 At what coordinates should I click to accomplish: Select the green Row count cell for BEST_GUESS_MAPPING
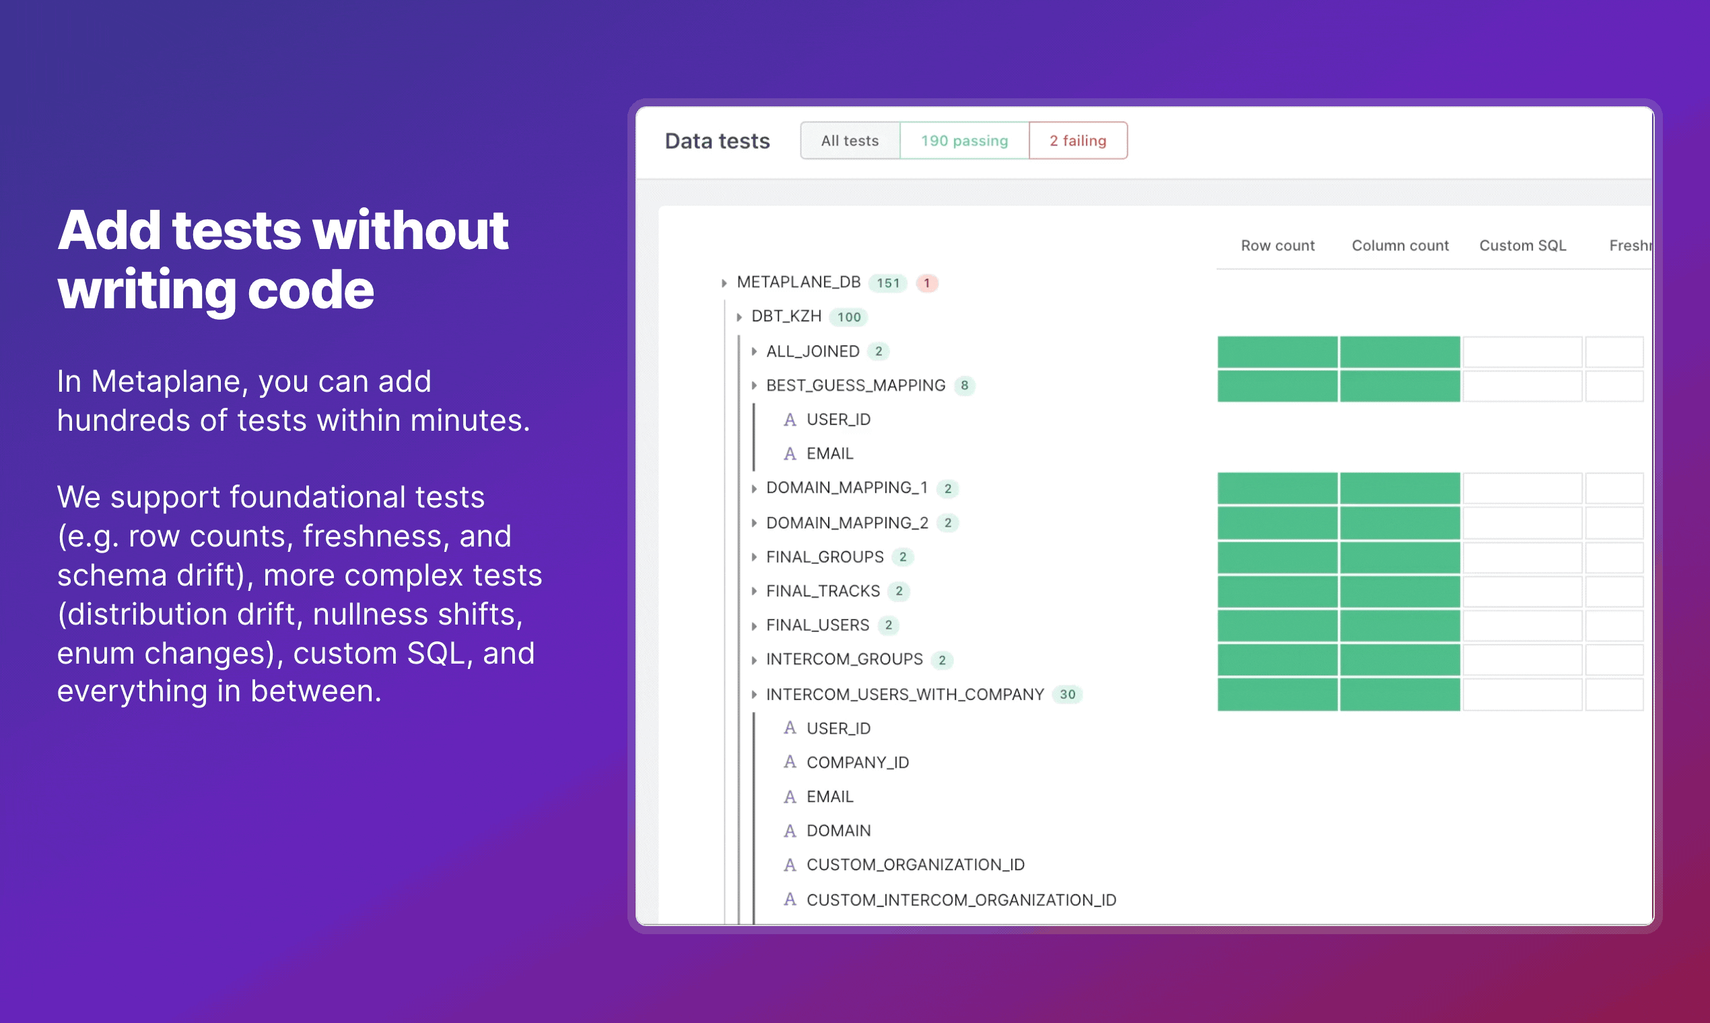click(1278, 386)
